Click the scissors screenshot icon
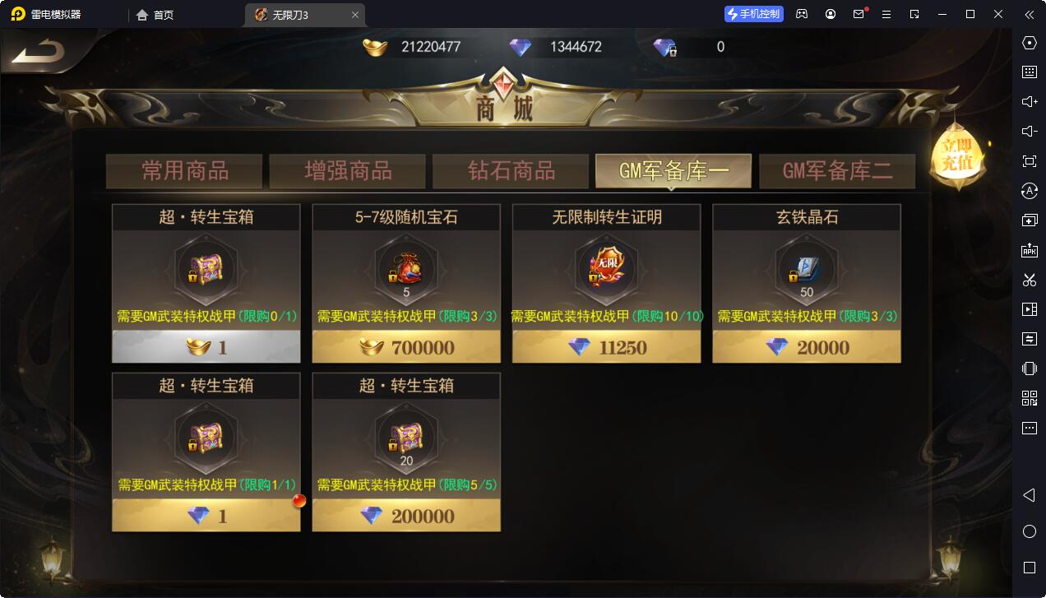Screen dimensions: 1046x598 coord(1029,280)
